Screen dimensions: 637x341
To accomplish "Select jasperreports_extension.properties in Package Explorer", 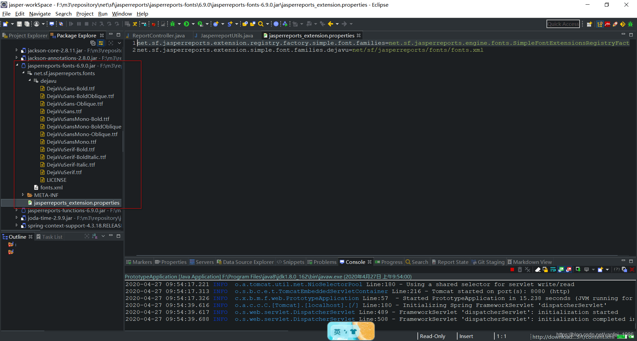I will [76, 203].
